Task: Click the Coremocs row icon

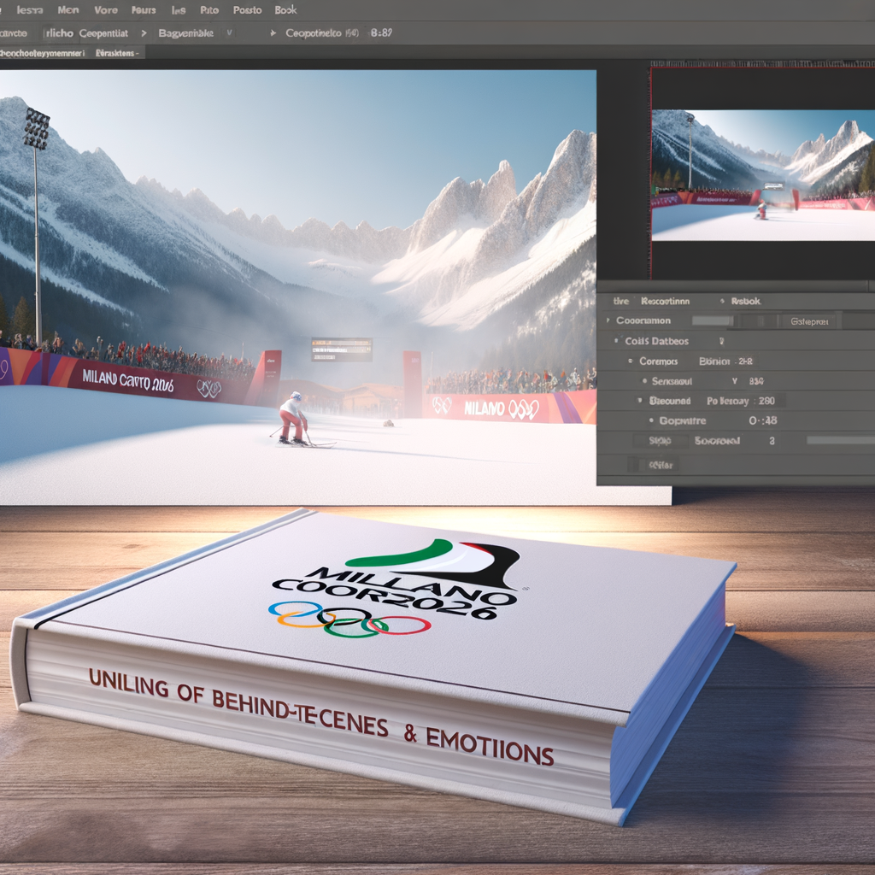Action: 630,361
